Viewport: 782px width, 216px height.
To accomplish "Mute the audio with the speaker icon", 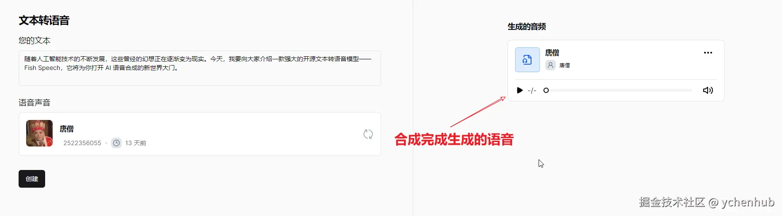I will [708, 90].
